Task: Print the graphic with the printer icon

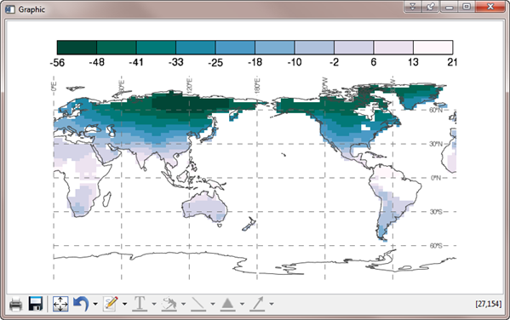Action: click(15, 305)
